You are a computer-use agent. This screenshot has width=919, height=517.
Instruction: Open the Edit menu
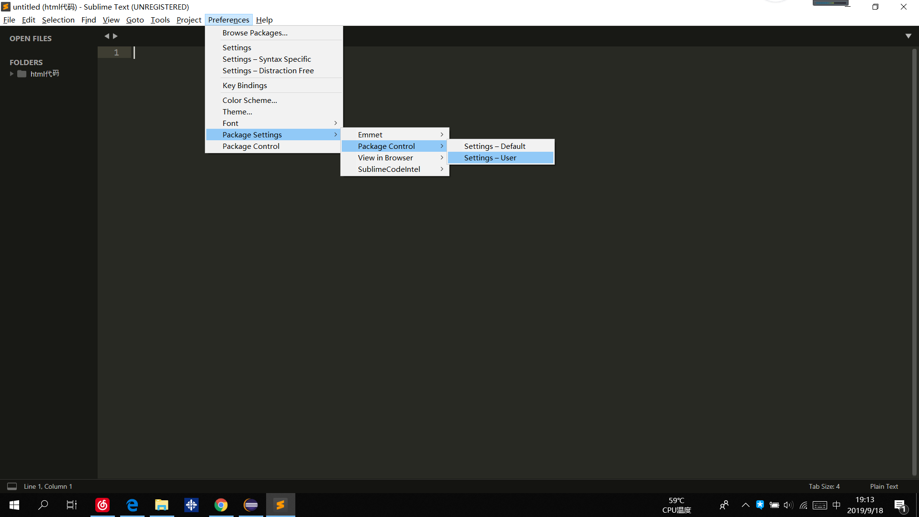29,20
